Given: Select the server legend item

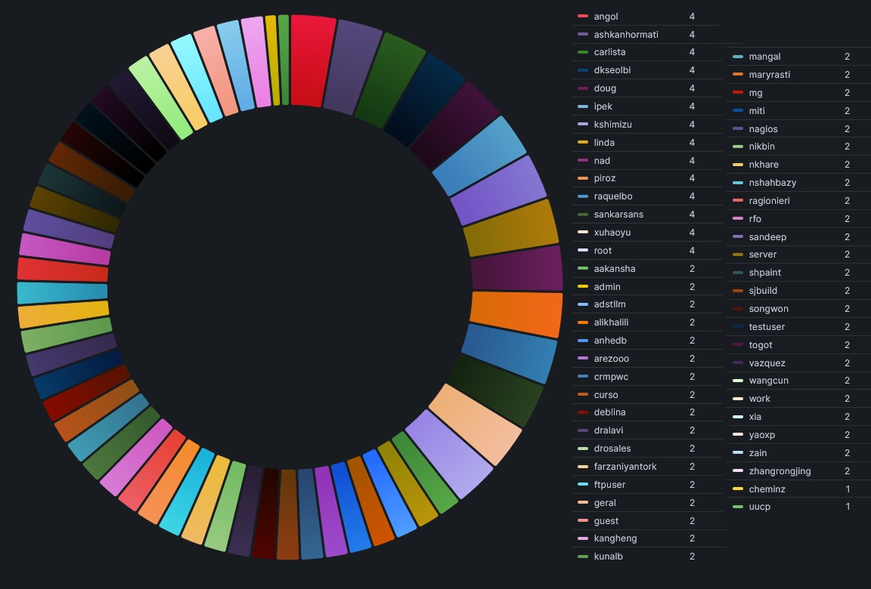Looking at the screenshot, I should (x=762, y=254).
